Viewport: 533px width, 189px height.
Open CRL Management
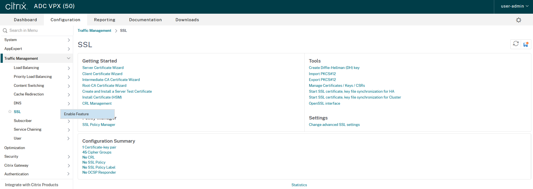(x=97, y=104)
